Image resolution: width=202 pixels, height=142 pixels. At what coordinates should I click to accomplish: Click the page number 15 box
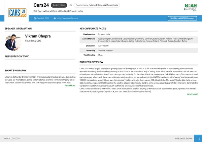click(199, 138)
